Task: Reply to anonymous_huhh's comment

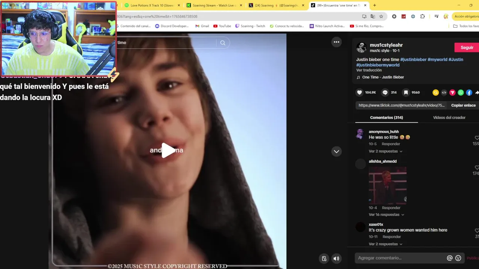Action: click(391, 144)
